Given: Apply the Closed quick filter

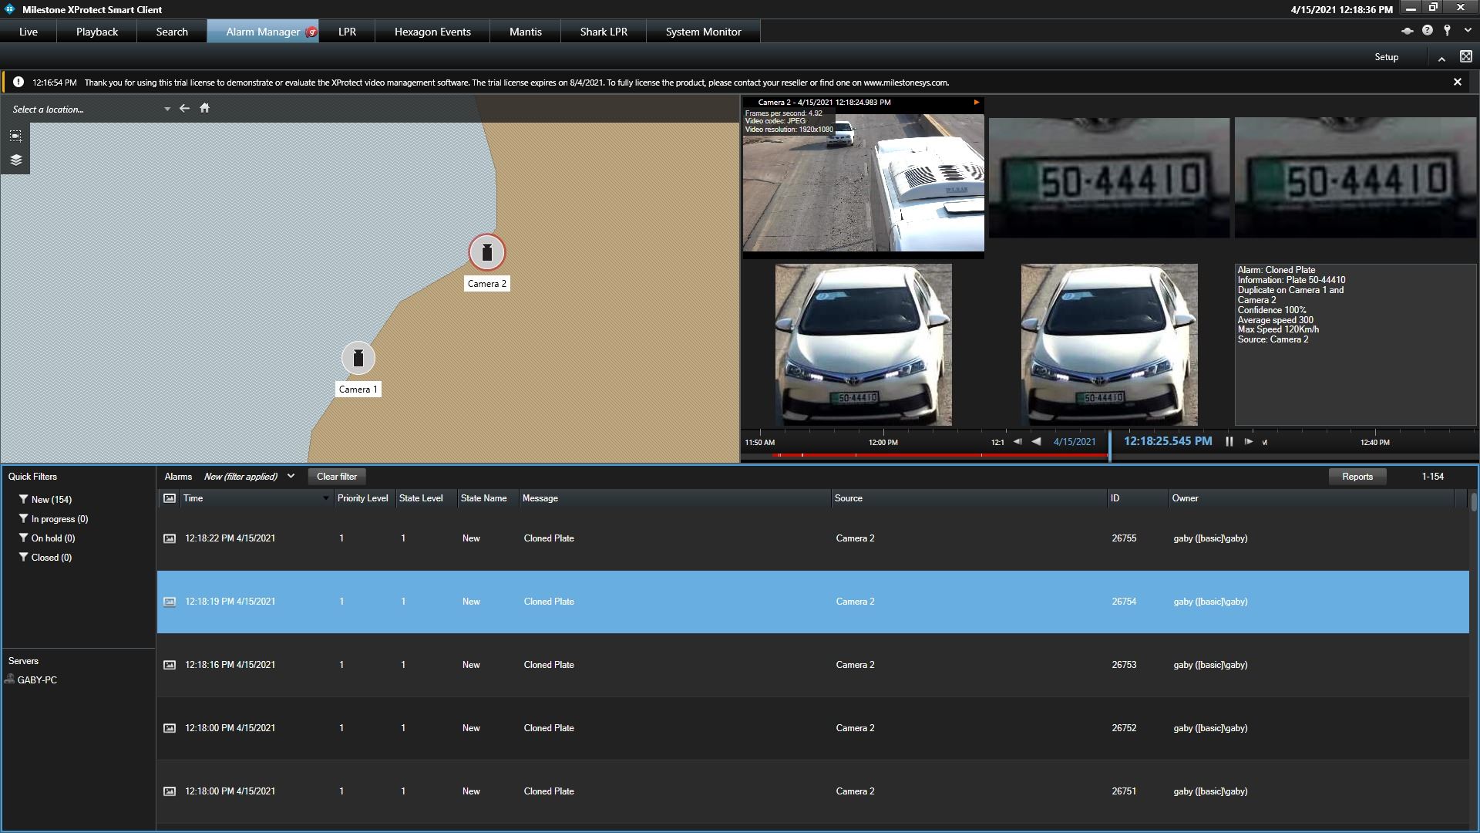Looking at the screenshot, I should (x=51, y=558).
